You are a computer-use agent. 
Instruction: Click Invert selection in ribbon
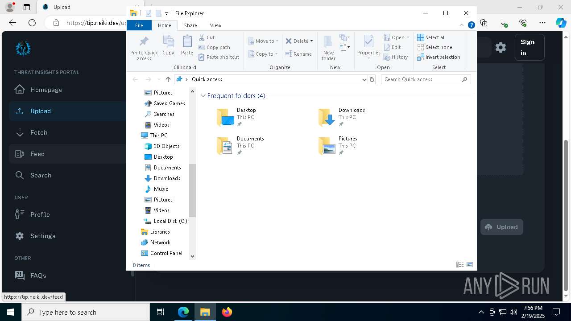pos(439,57)
